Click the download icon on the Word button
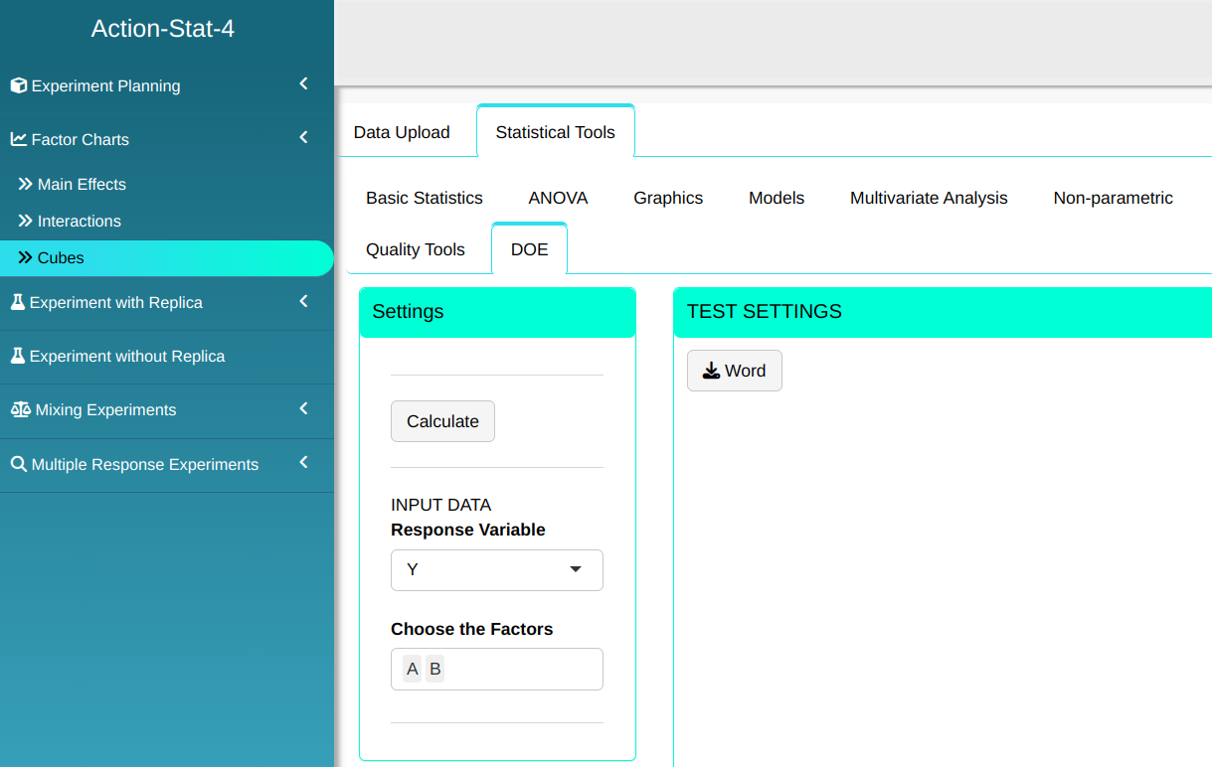The height and width of the screenshot is (767, 1212). coord(711,371)
